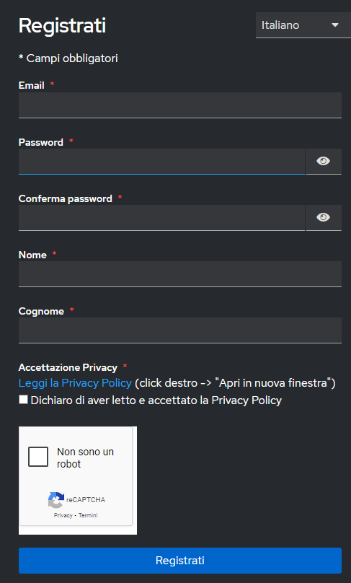Click the Accettazione Privacy label
This screenshot has width=351, height=583.
tap(68, 368)
